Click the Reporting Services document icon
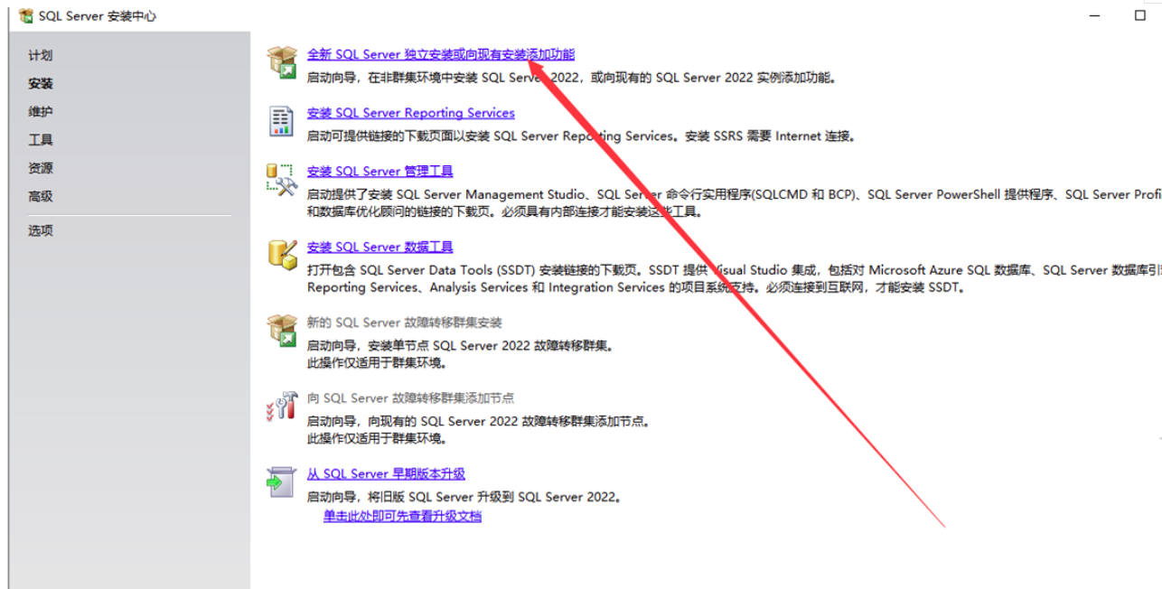 (x=281, y=121)
